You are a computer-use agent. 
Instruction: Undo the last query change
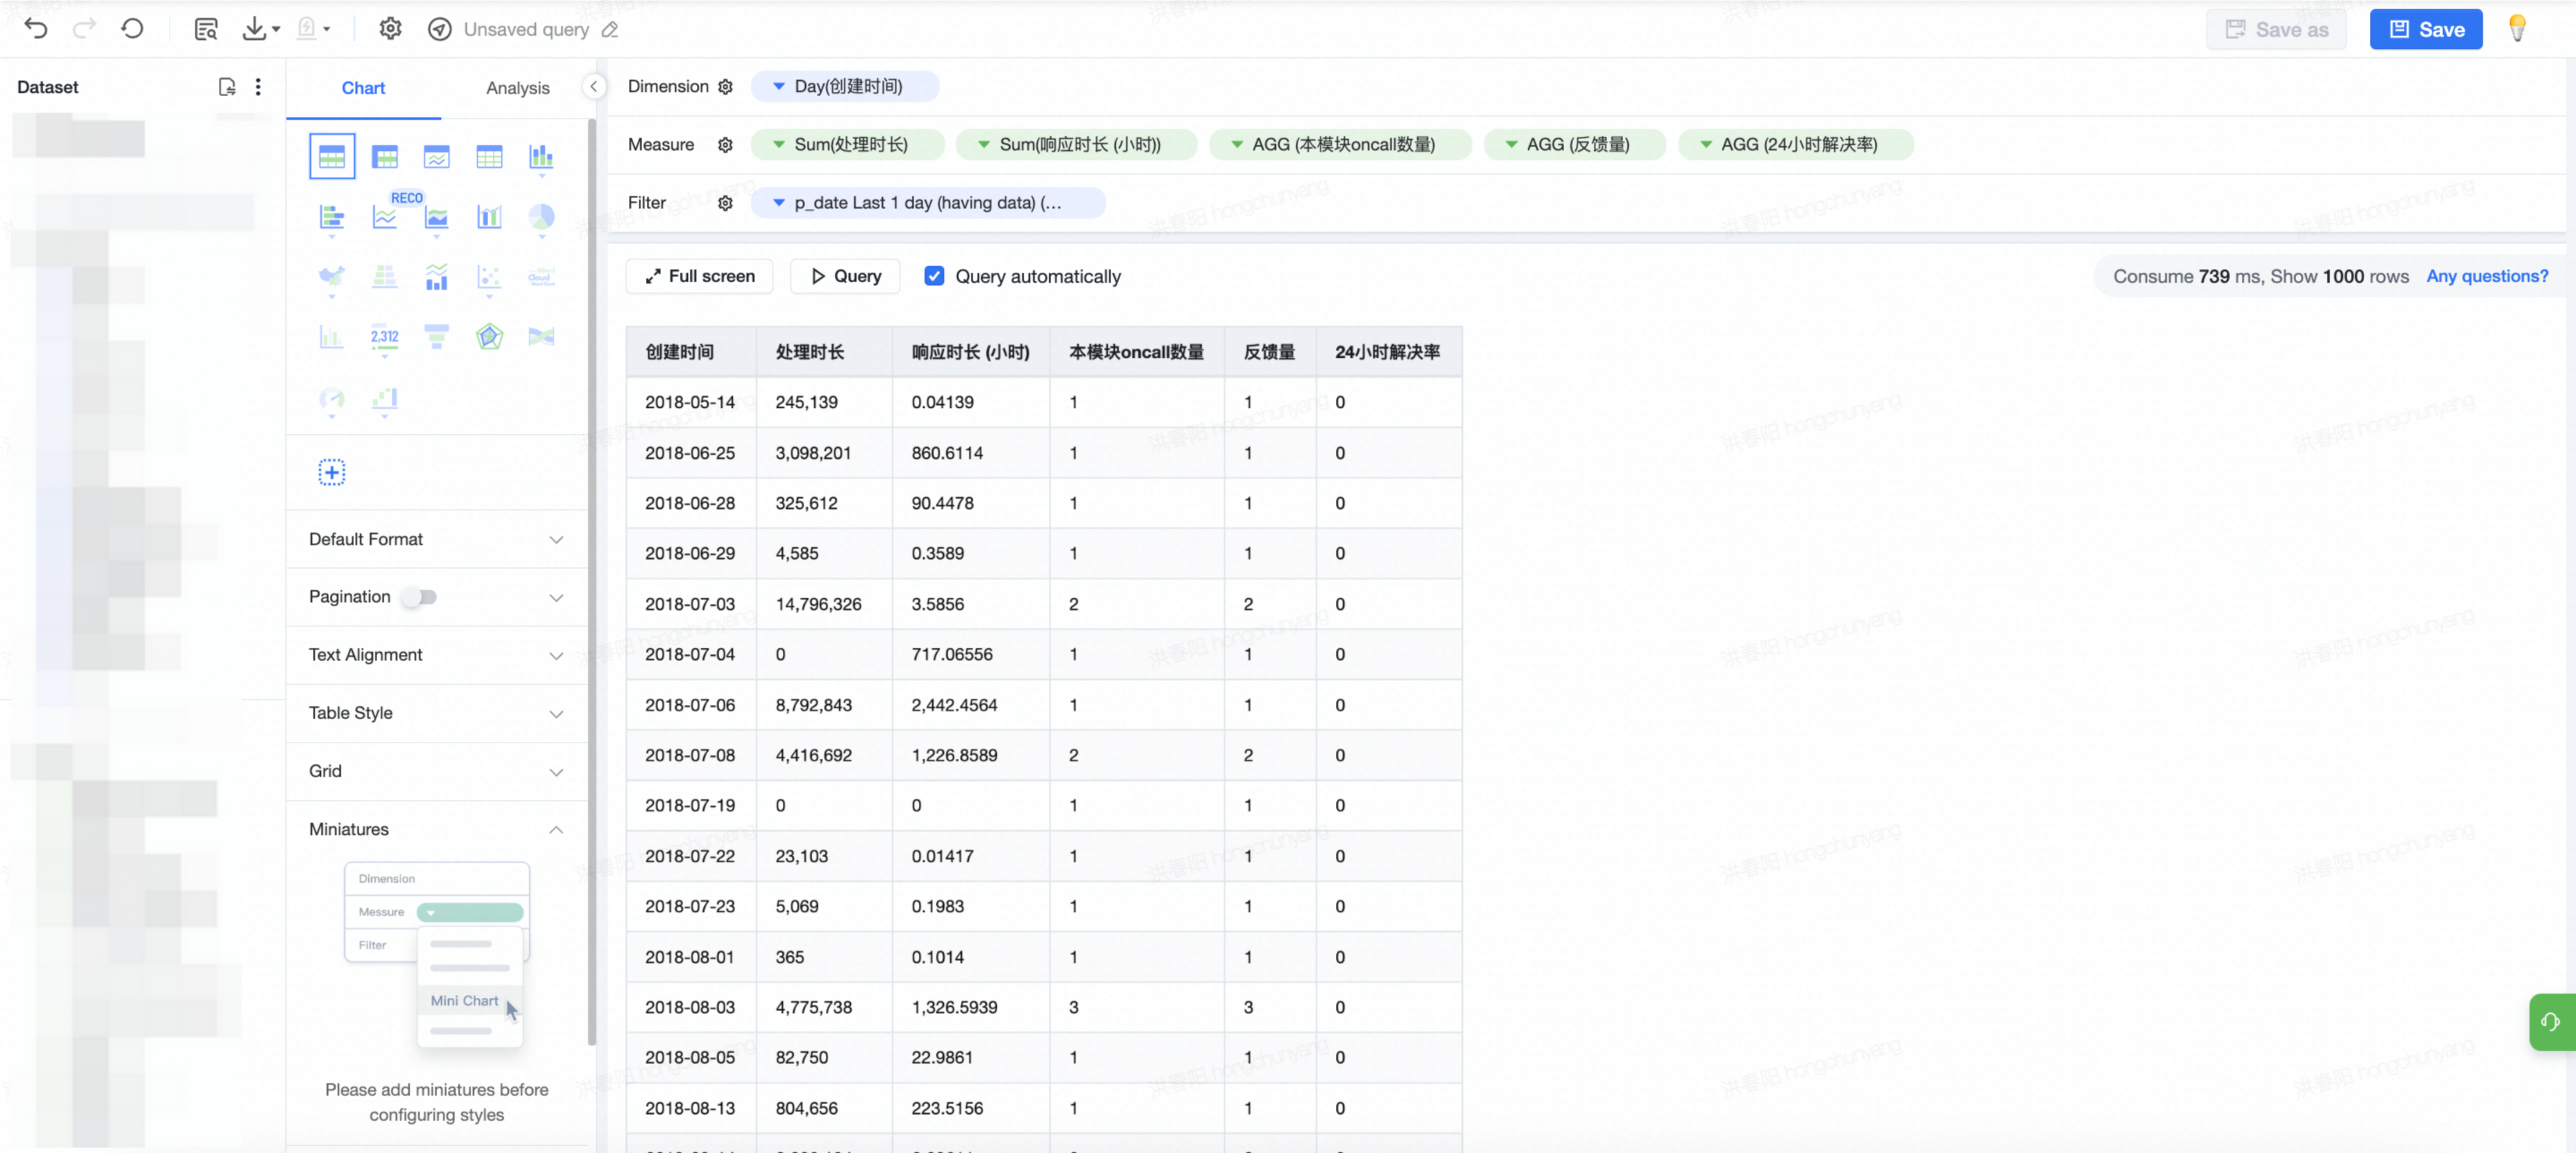point(36,29)
